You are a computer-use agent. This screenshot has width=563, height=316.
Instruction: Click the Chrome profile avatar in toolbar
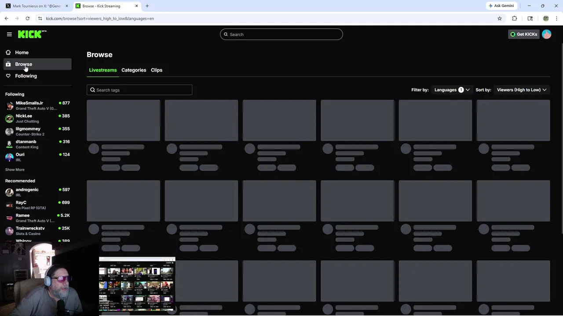coord(546,18)
